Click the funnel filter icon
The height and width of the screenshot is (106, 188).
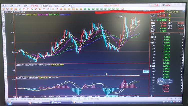pyautogui.click(x=44, y=9)
